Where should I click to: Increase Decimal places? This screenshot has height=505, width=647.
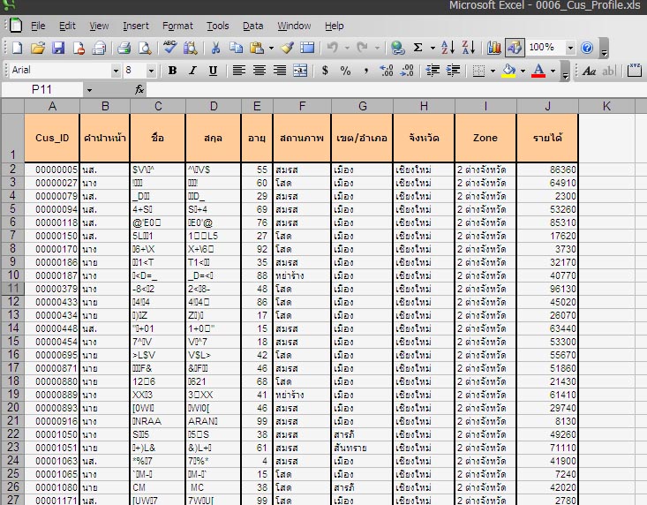pyautogui.click(x=387, y=71)
